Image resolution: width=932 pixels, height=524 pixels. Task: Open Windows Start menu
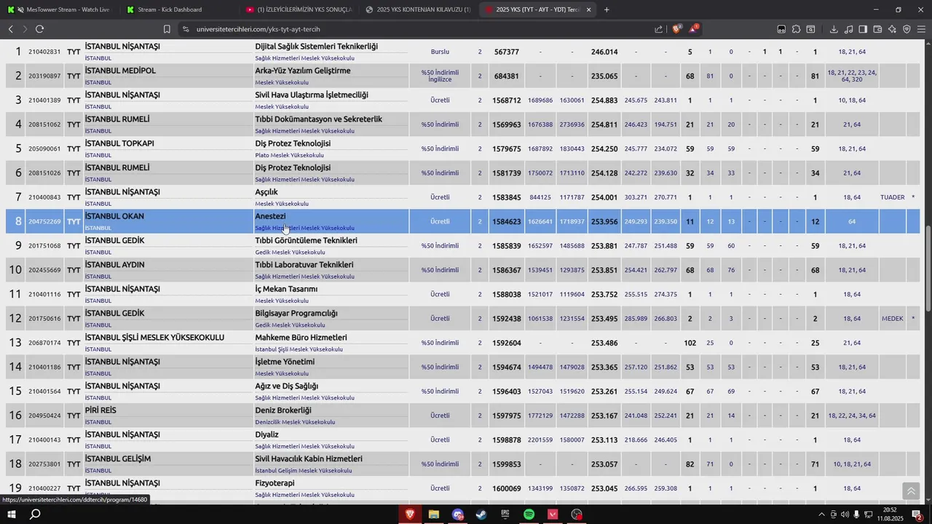11,515
